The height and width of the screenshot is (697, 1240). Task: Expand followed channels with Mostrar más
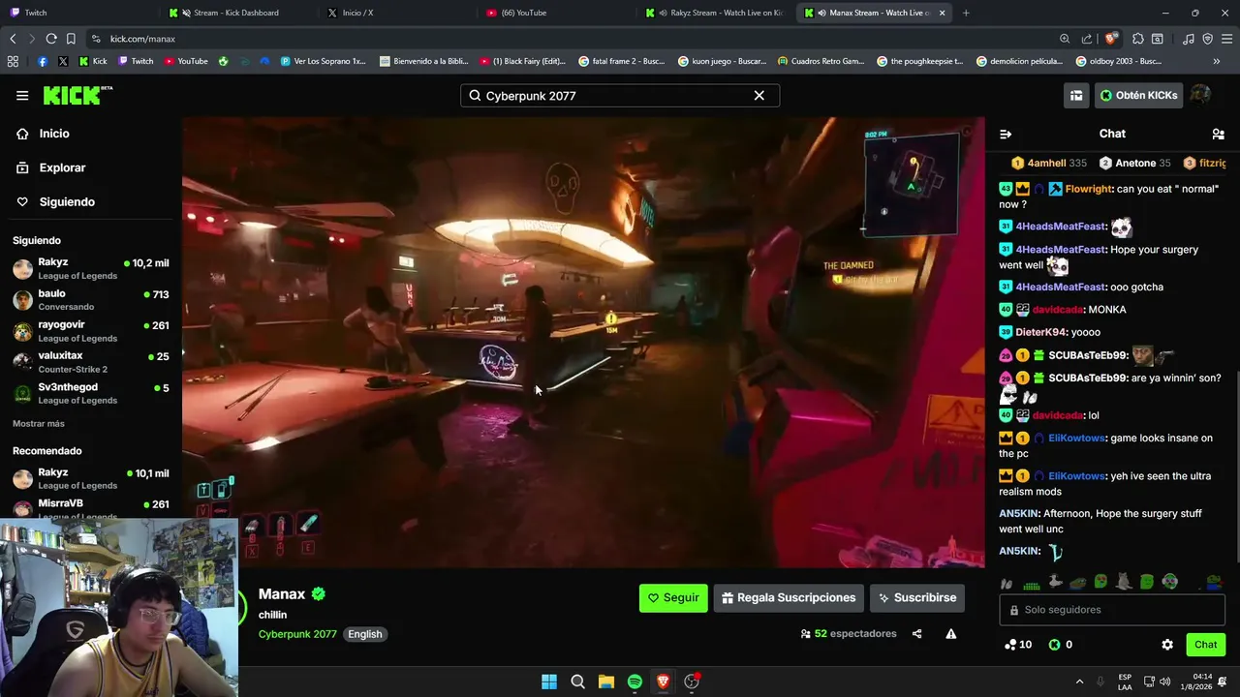click(39, 423)
